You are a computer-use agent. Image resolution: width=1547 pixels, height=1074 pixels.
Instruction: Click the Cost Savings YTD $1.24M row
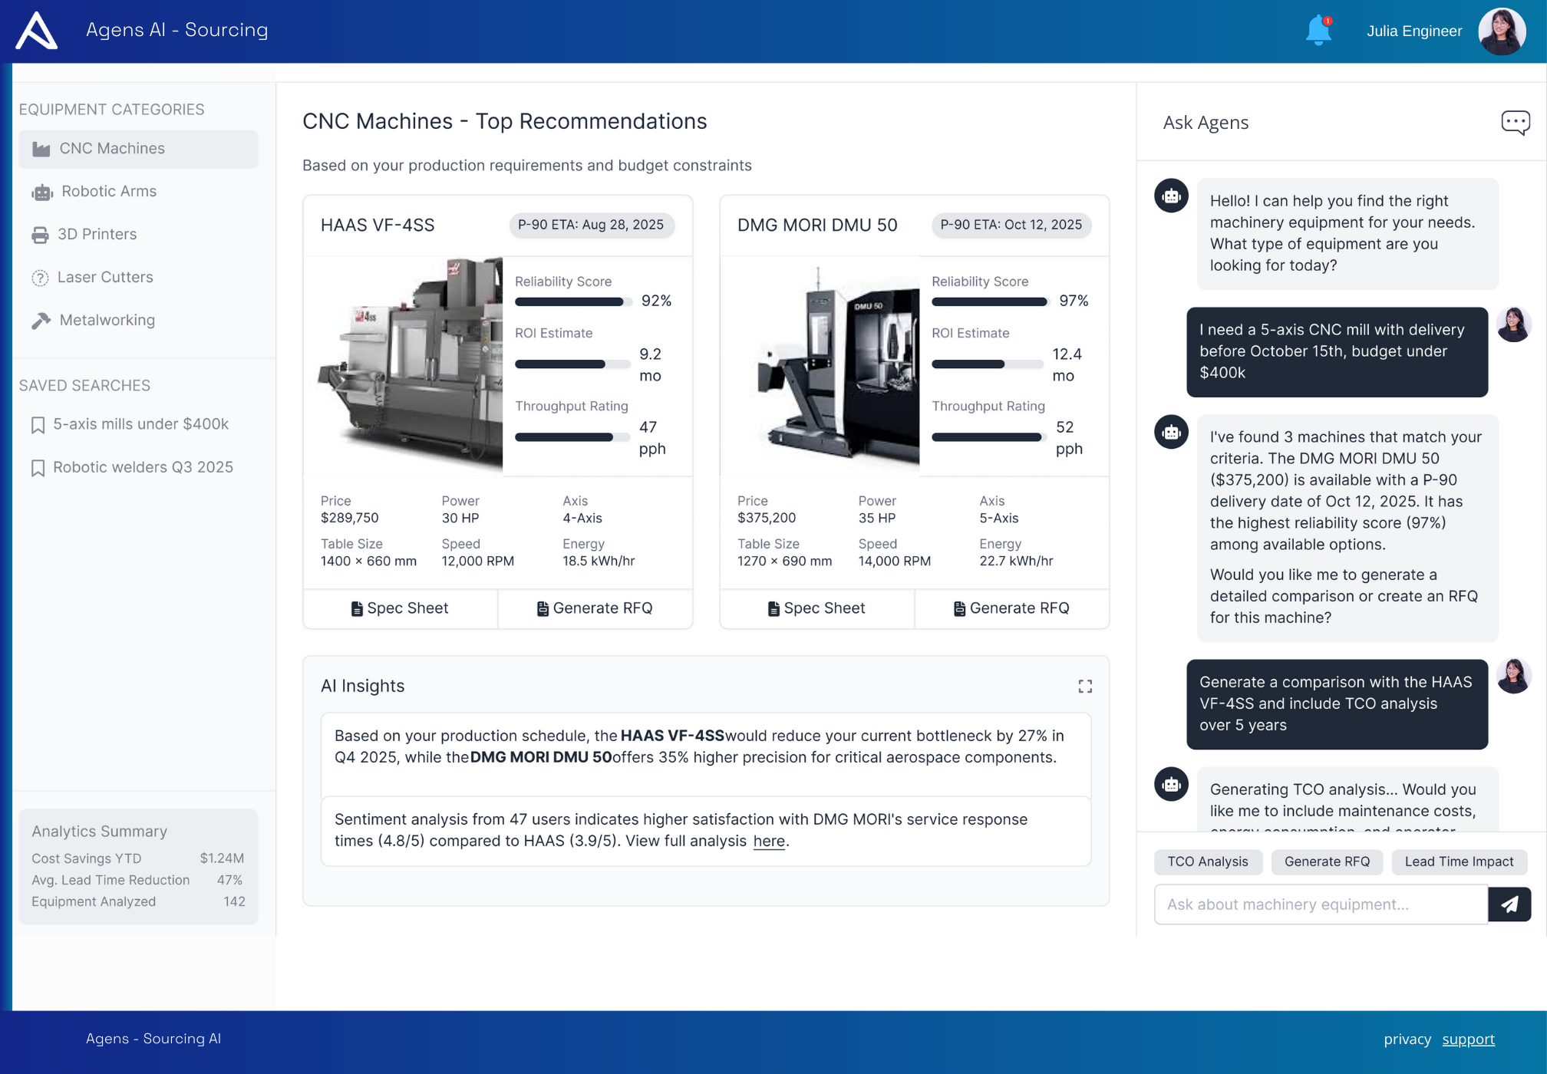point(138,858)
